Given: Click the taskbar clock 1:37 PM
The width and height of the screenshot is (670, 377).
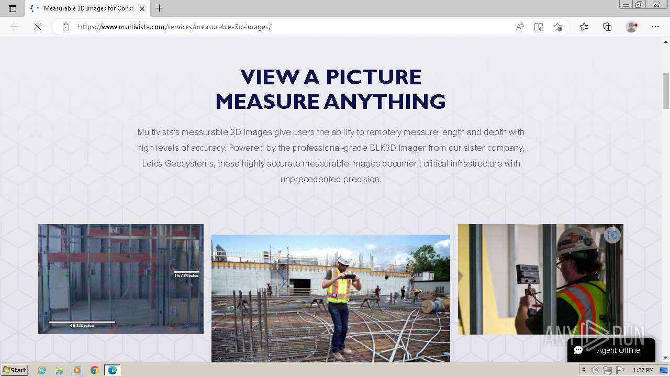Looking at the screenshot, I should tap(643, 370).
